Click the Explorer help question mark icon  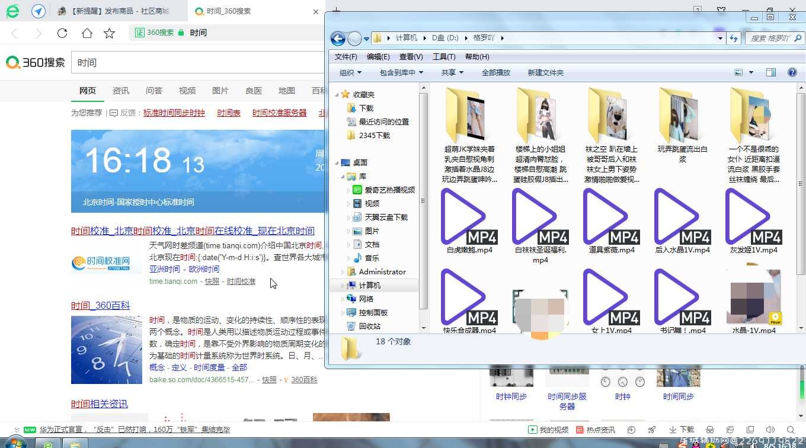[x=792, y=72]
